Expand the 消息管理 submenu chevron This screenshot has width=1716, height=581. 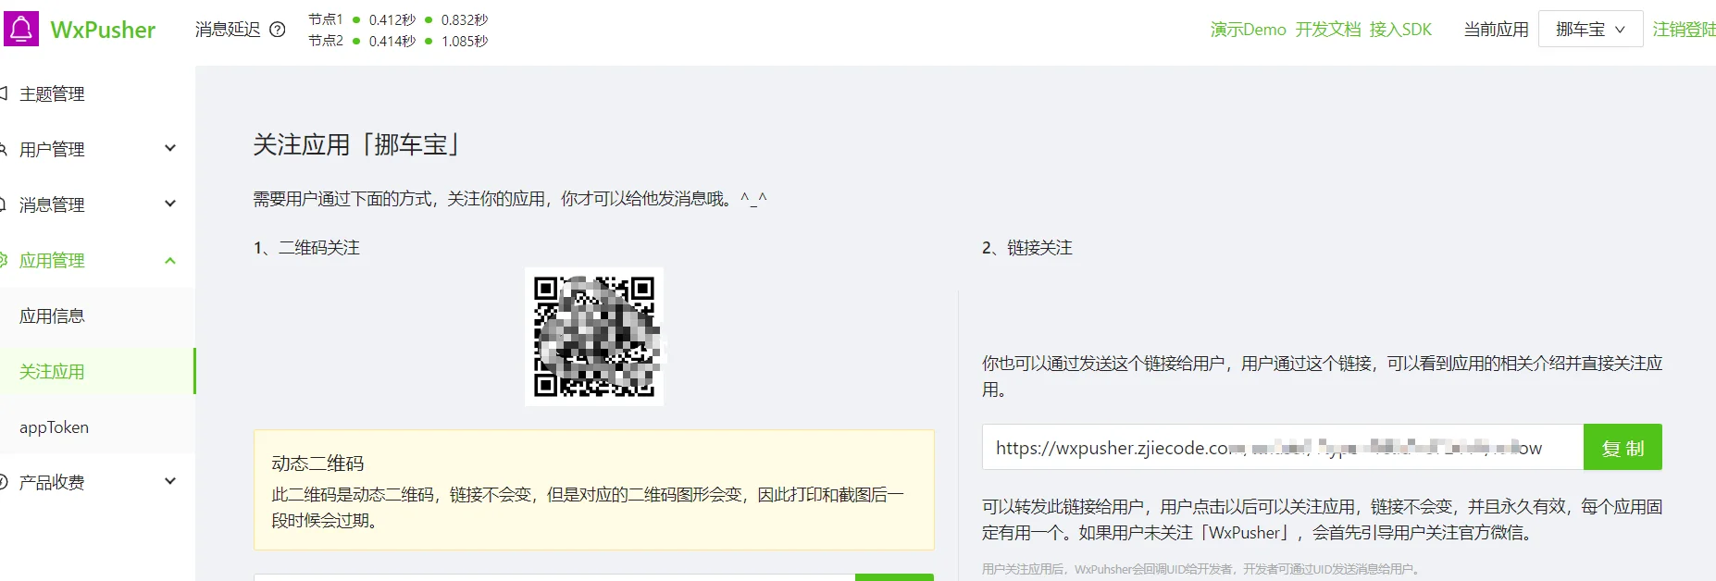[170, 204]
